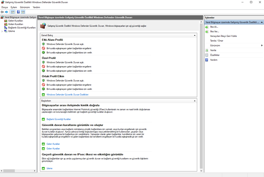Click Yenile action text
The image size is (264, 177).
[x=213, y=50]
